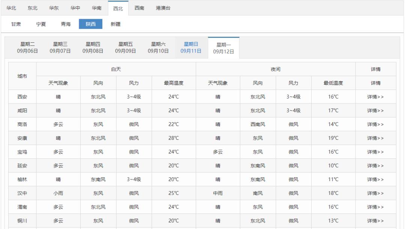Viewport: 405px width, 229px height.
Task: Open the 西南 region tab
Action: coord(139,8)
